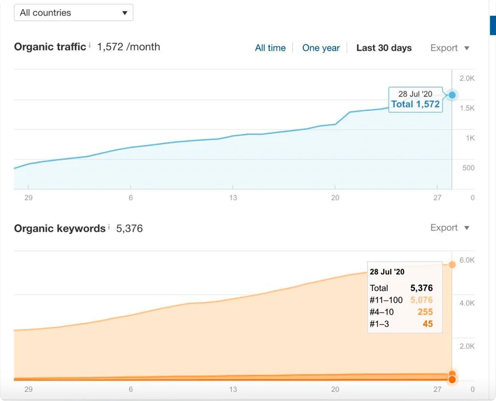This screenshot has width=496, height=401.
Task: Expand Export menu for Organic keywords
Action: (450, 228)
